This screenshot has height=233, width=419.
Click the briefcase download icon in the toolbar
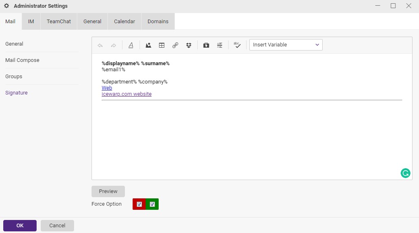click(x=206, y=45)
